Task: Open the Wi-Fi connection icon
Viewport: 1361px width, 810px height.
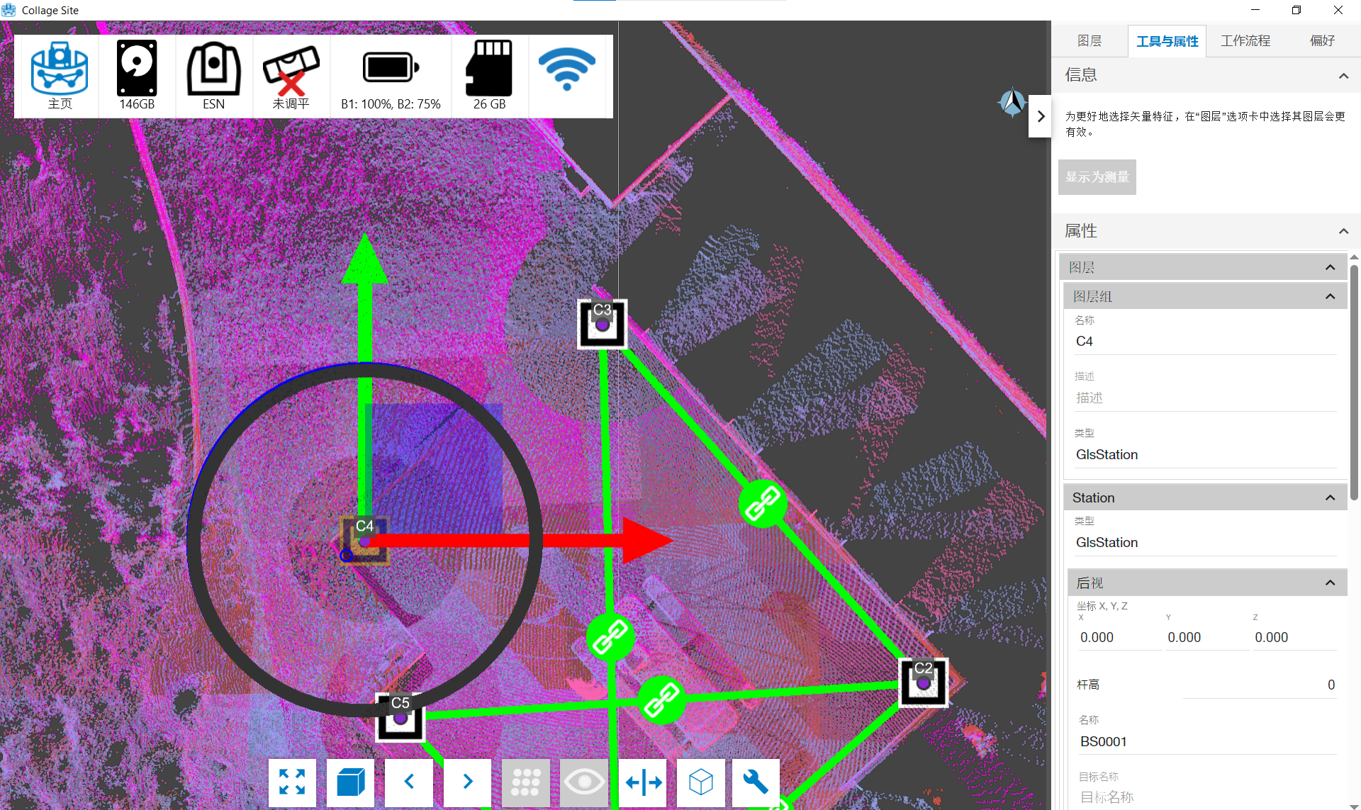Action: coord(567,69)
